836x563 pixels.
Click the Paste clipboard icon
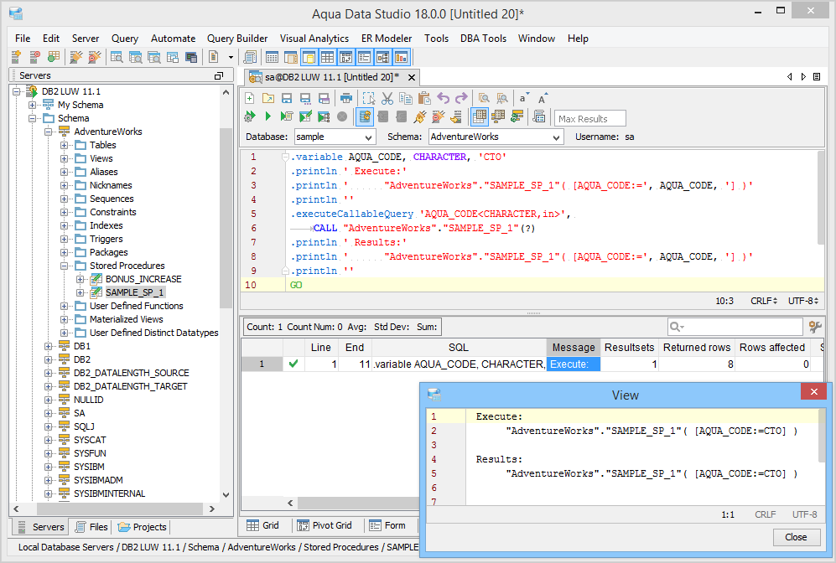(x=424, y=98)
